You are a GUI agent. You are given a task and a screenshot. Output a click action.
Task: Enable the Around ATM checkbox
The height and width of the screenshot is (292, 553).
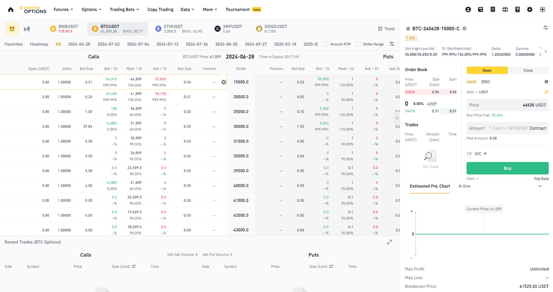[325, 44]
